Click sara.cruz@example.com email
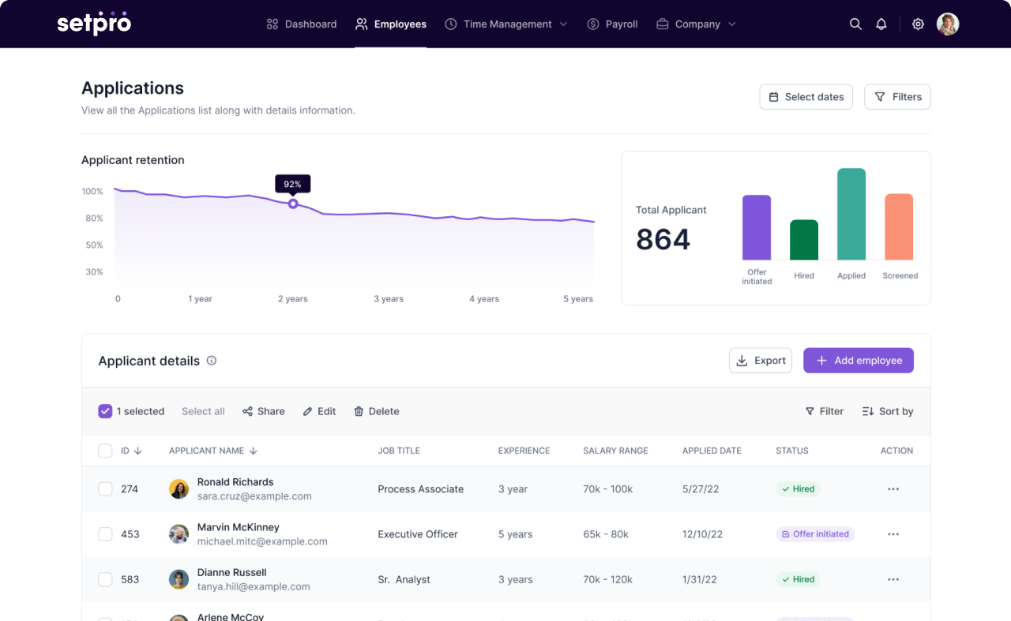 254,496
